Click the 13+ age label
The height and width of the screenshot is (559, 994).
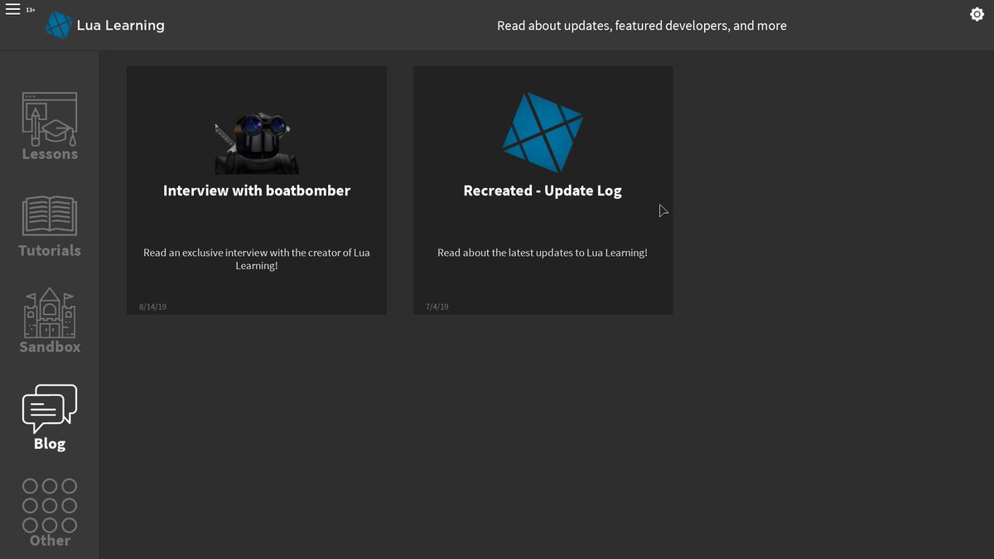click(31, 10)
